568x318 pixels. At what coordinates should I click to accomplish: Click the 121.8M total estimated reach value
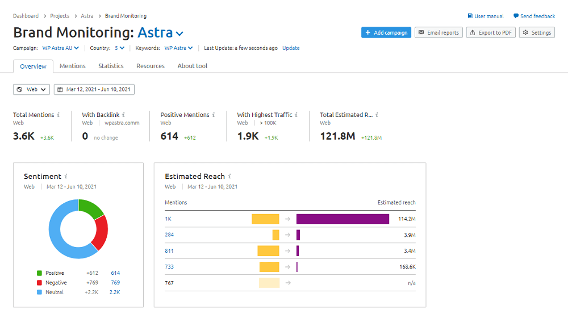point(337,136)
